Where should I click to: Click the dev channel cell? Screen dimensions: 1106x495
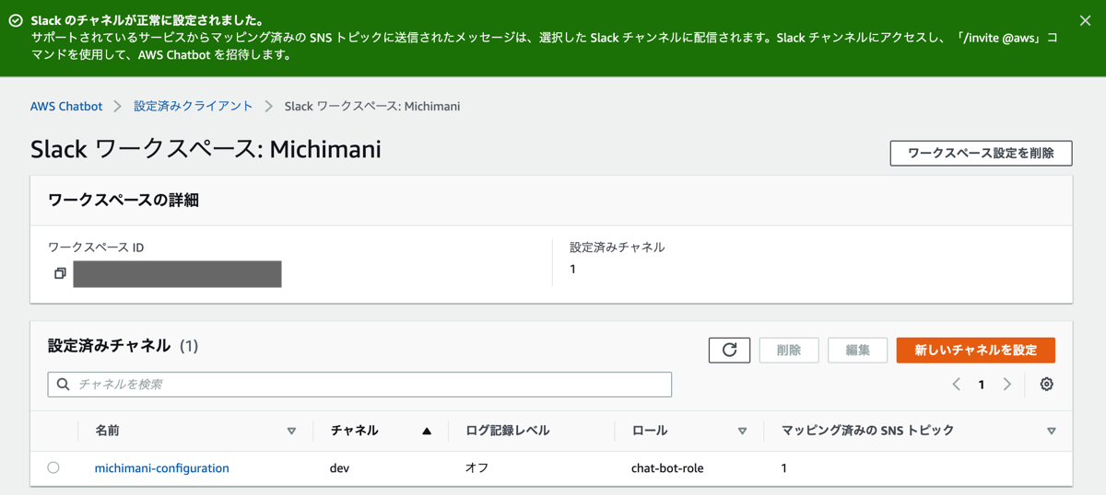(x=339, y=468)
